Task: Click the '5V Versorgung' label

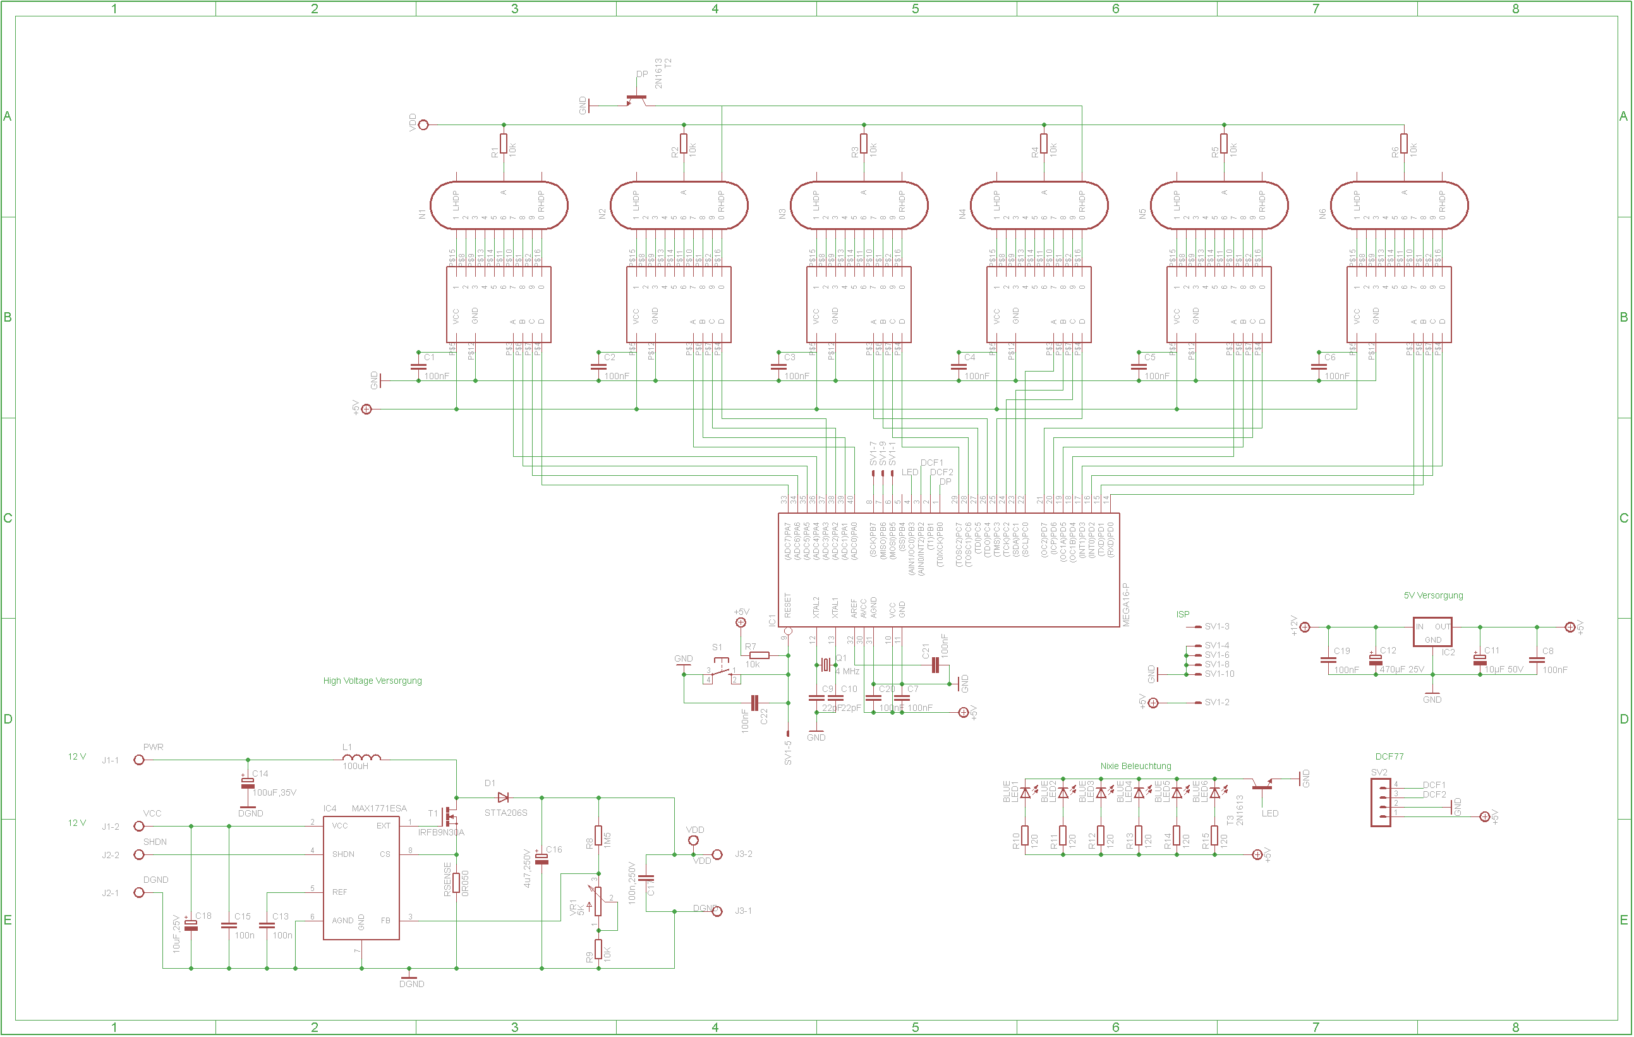Action: point(1433,595)
